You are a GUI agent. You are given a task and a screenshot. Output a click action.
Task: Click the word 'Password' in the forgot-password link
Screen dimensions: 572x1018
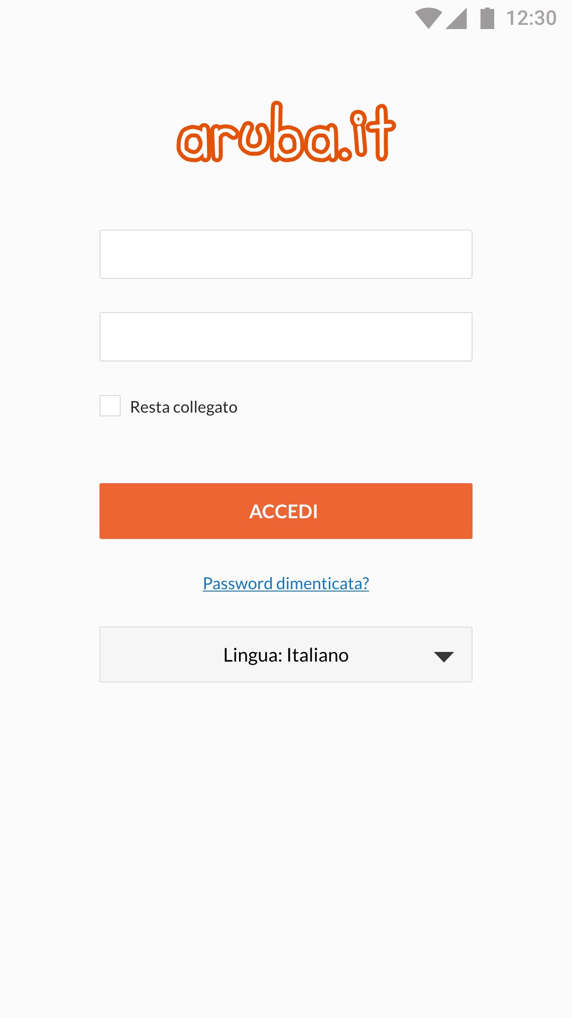238,584
